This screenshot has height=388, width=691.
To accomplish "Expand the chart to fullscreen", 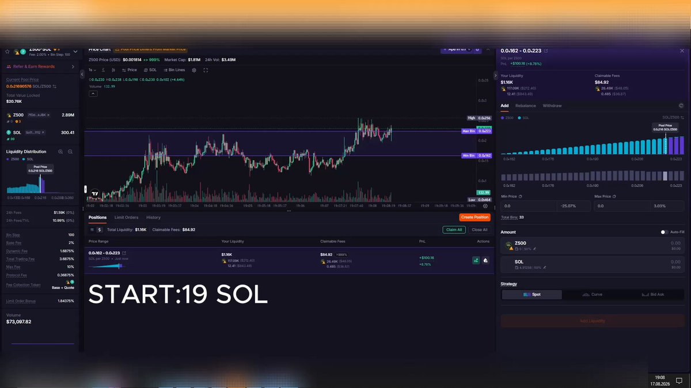I will pyautogui.click(x=206, y=70).
